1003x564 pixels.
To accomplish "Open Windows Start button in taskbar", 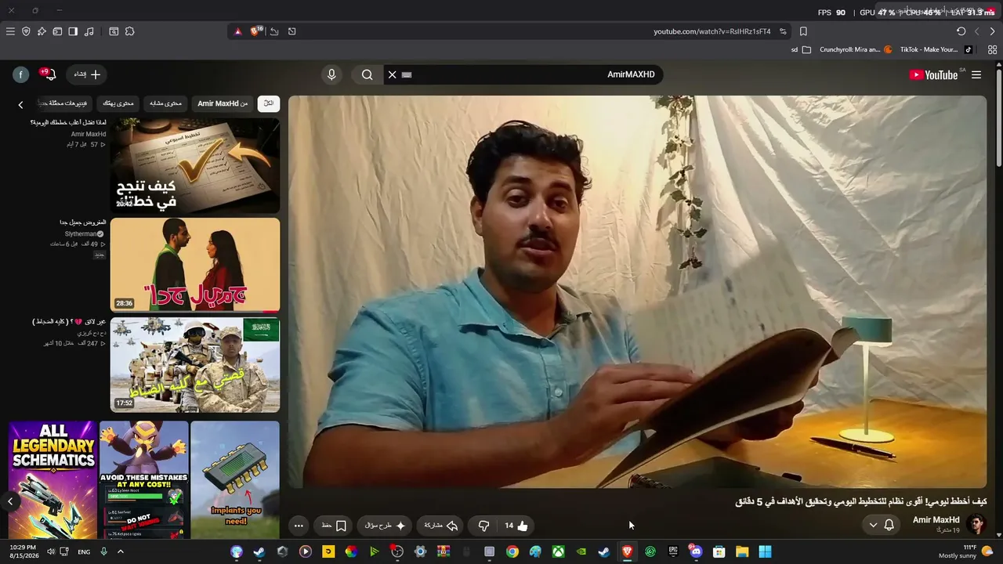I will (765, 551).
